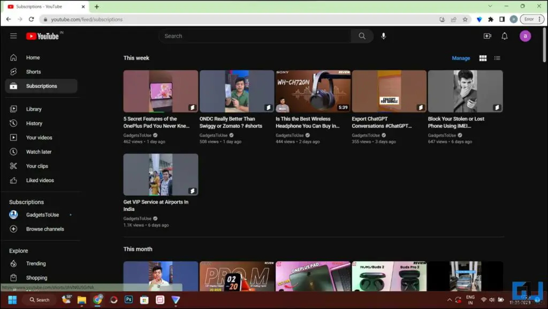The image size is (548, 309).
Task: Open the GadgetsToUse subscribed channel
Action: 41,215
